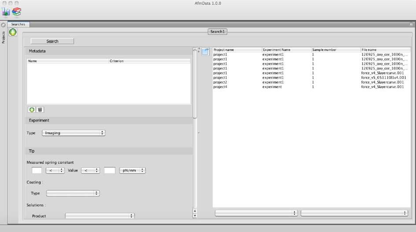Screen dimensions: 416x232
Task: Click the green plus icon under Searches tab
Action: point(13,32)
